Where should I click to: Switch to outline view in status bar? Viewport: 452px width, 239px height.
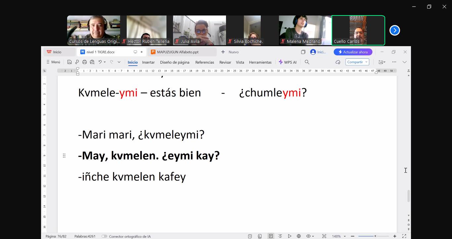[280, 236]
